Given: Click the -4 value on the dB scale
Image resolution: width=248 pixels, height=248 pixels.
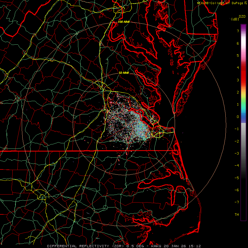Looking at the screenshot, I should (237, 166).
